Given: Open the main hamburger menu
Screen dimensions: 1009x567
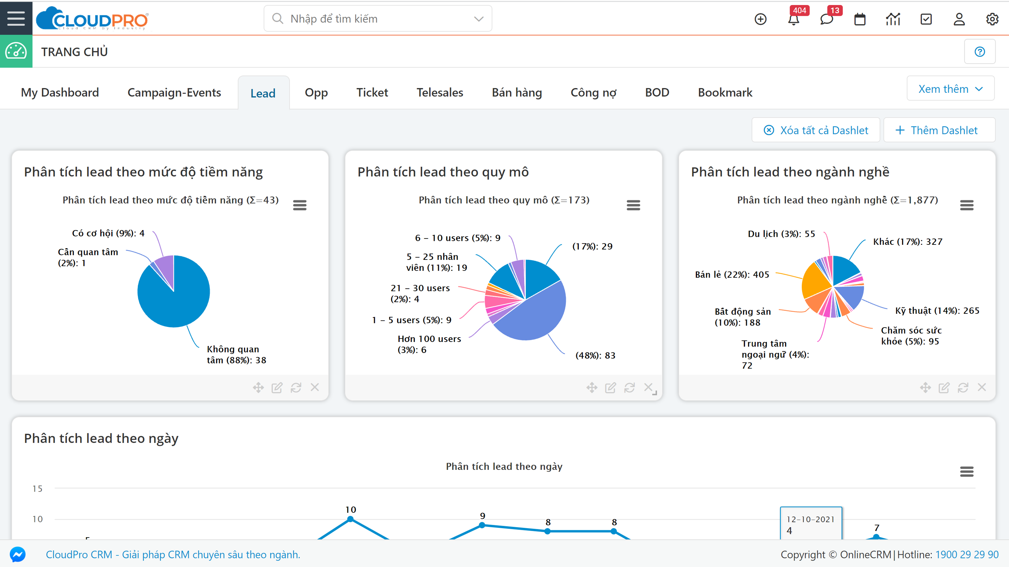Looking at the screenshot, I should click(x=16, y=18).
